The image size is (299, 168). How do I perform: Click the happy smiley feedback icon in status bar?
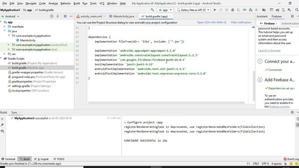(x=291, y=164)
